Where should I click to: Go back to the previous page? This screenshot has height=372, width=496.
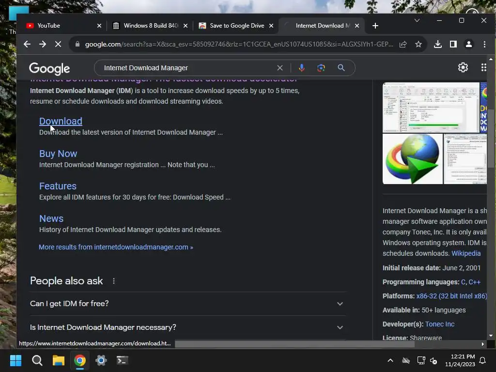pos(27,44)
